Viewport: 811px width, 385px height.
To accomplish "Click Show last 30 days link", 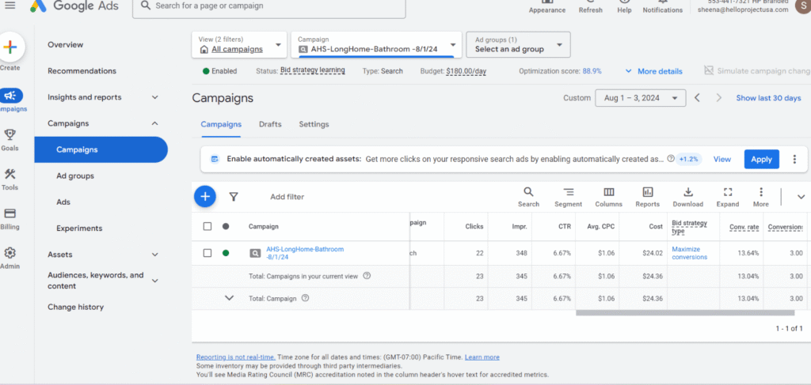I will (768, 98).
